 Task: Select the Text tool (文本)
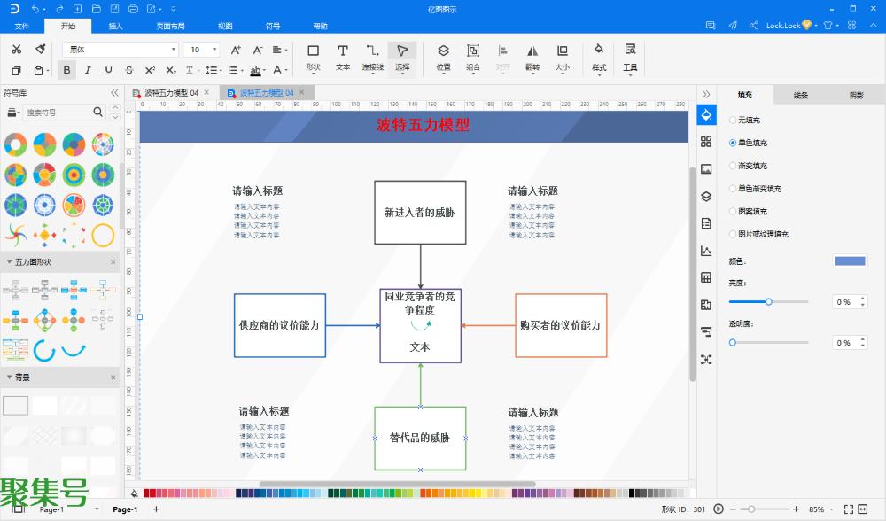tap(343, 57)
